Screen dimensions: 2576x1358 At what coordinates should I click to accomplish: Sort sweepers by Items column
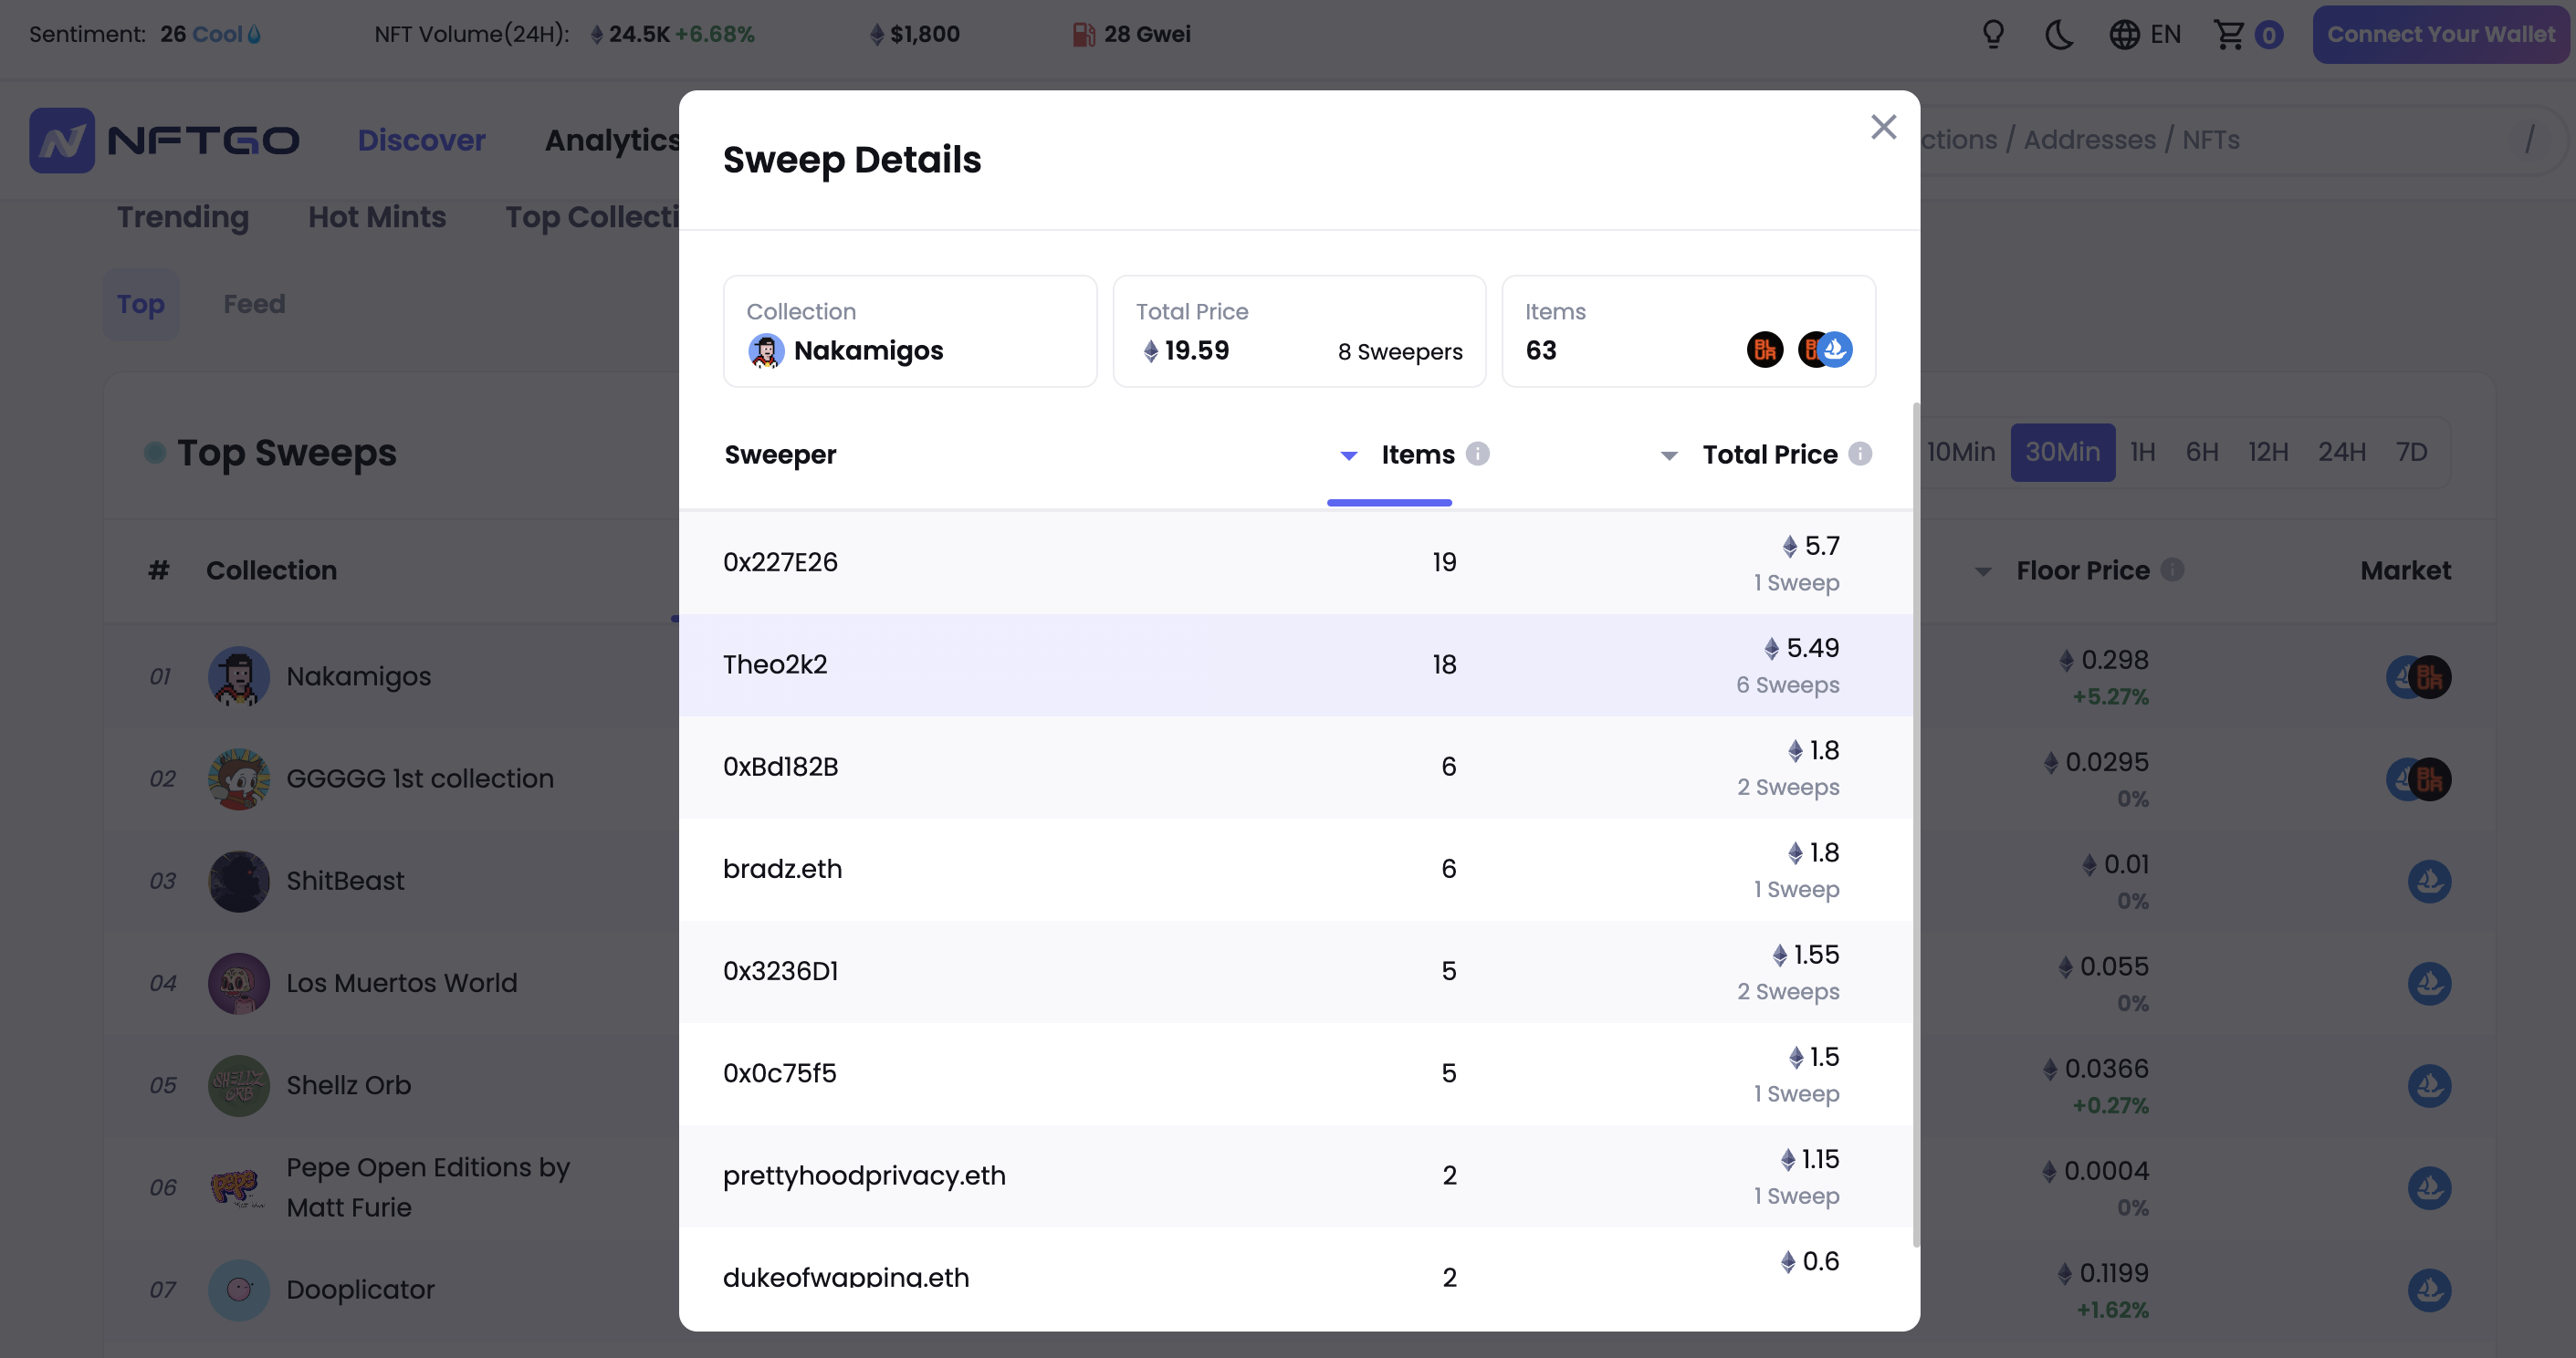pos(1416,455)
